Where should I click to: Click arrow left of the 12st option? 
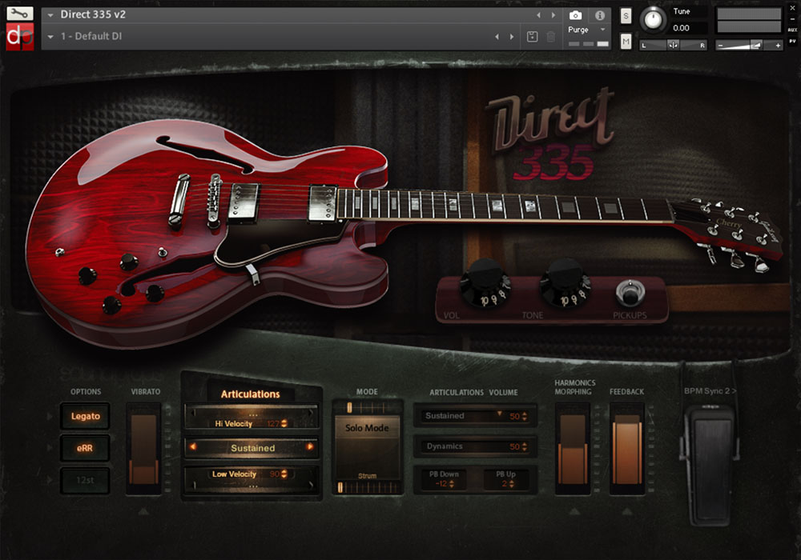point(50,480)
